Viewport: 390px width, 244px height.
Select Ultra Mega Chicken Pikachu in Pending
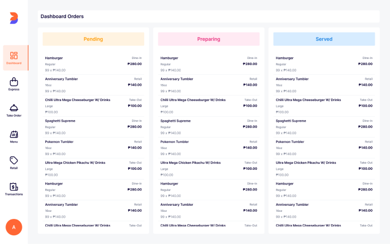pos(93,168)
